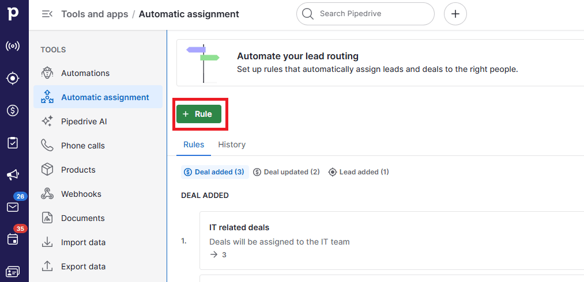Click Tools and apps breadcrumb
This screenshot has width=584, height=282.
(x=95, y=14)
